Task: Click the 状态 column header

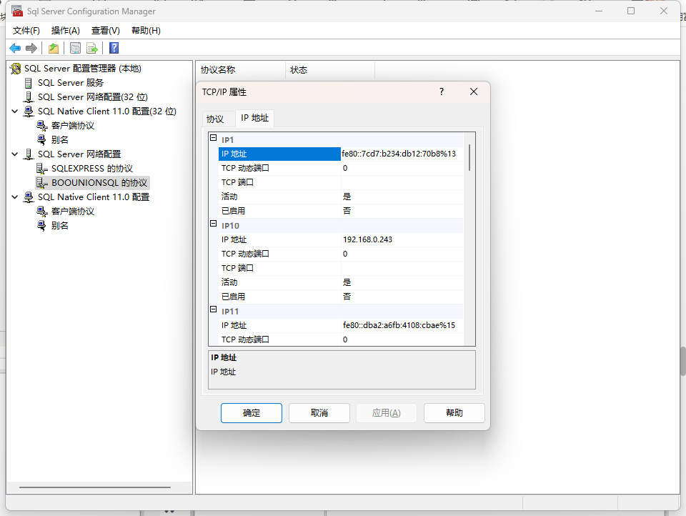Action: click(x=330, y=70)
